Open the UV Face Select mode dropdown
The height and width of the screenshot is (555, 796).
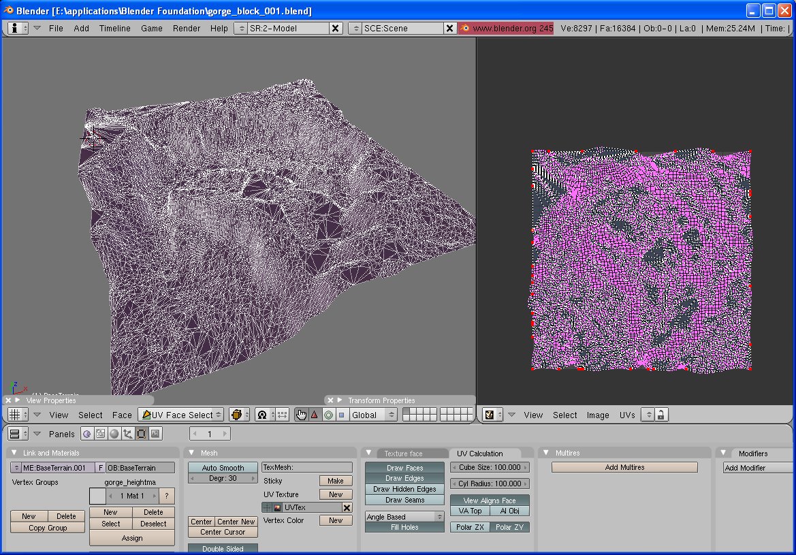[180, 415]
